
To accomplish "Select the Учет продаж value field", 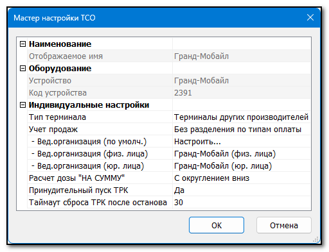I will click(x=242, y=130).
